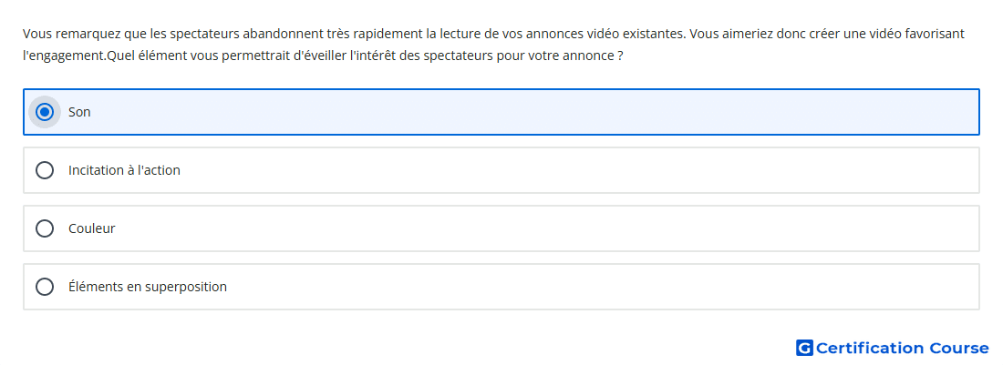Select the 'Couleur' radio button circle
Image resolution: width=1003 pixels, height=365 pixels.
coord(44,228)
